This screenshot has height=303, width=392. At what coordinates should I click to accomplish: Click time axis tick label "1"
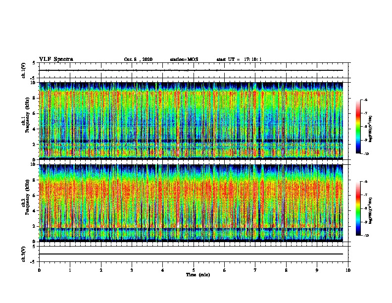tap(70, 270)
